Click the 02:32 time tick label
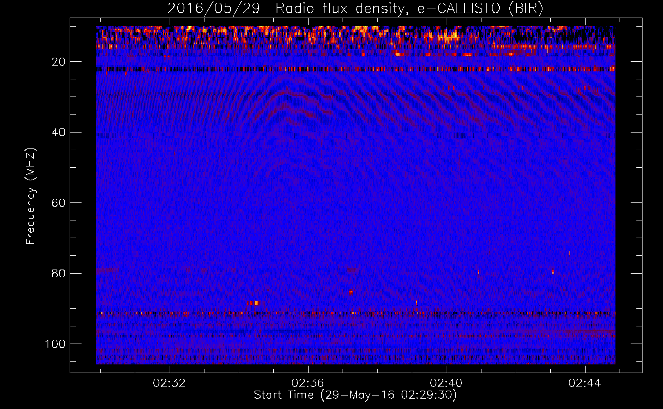This screenshot has height=409, width=663. click(x=169, y=383)
